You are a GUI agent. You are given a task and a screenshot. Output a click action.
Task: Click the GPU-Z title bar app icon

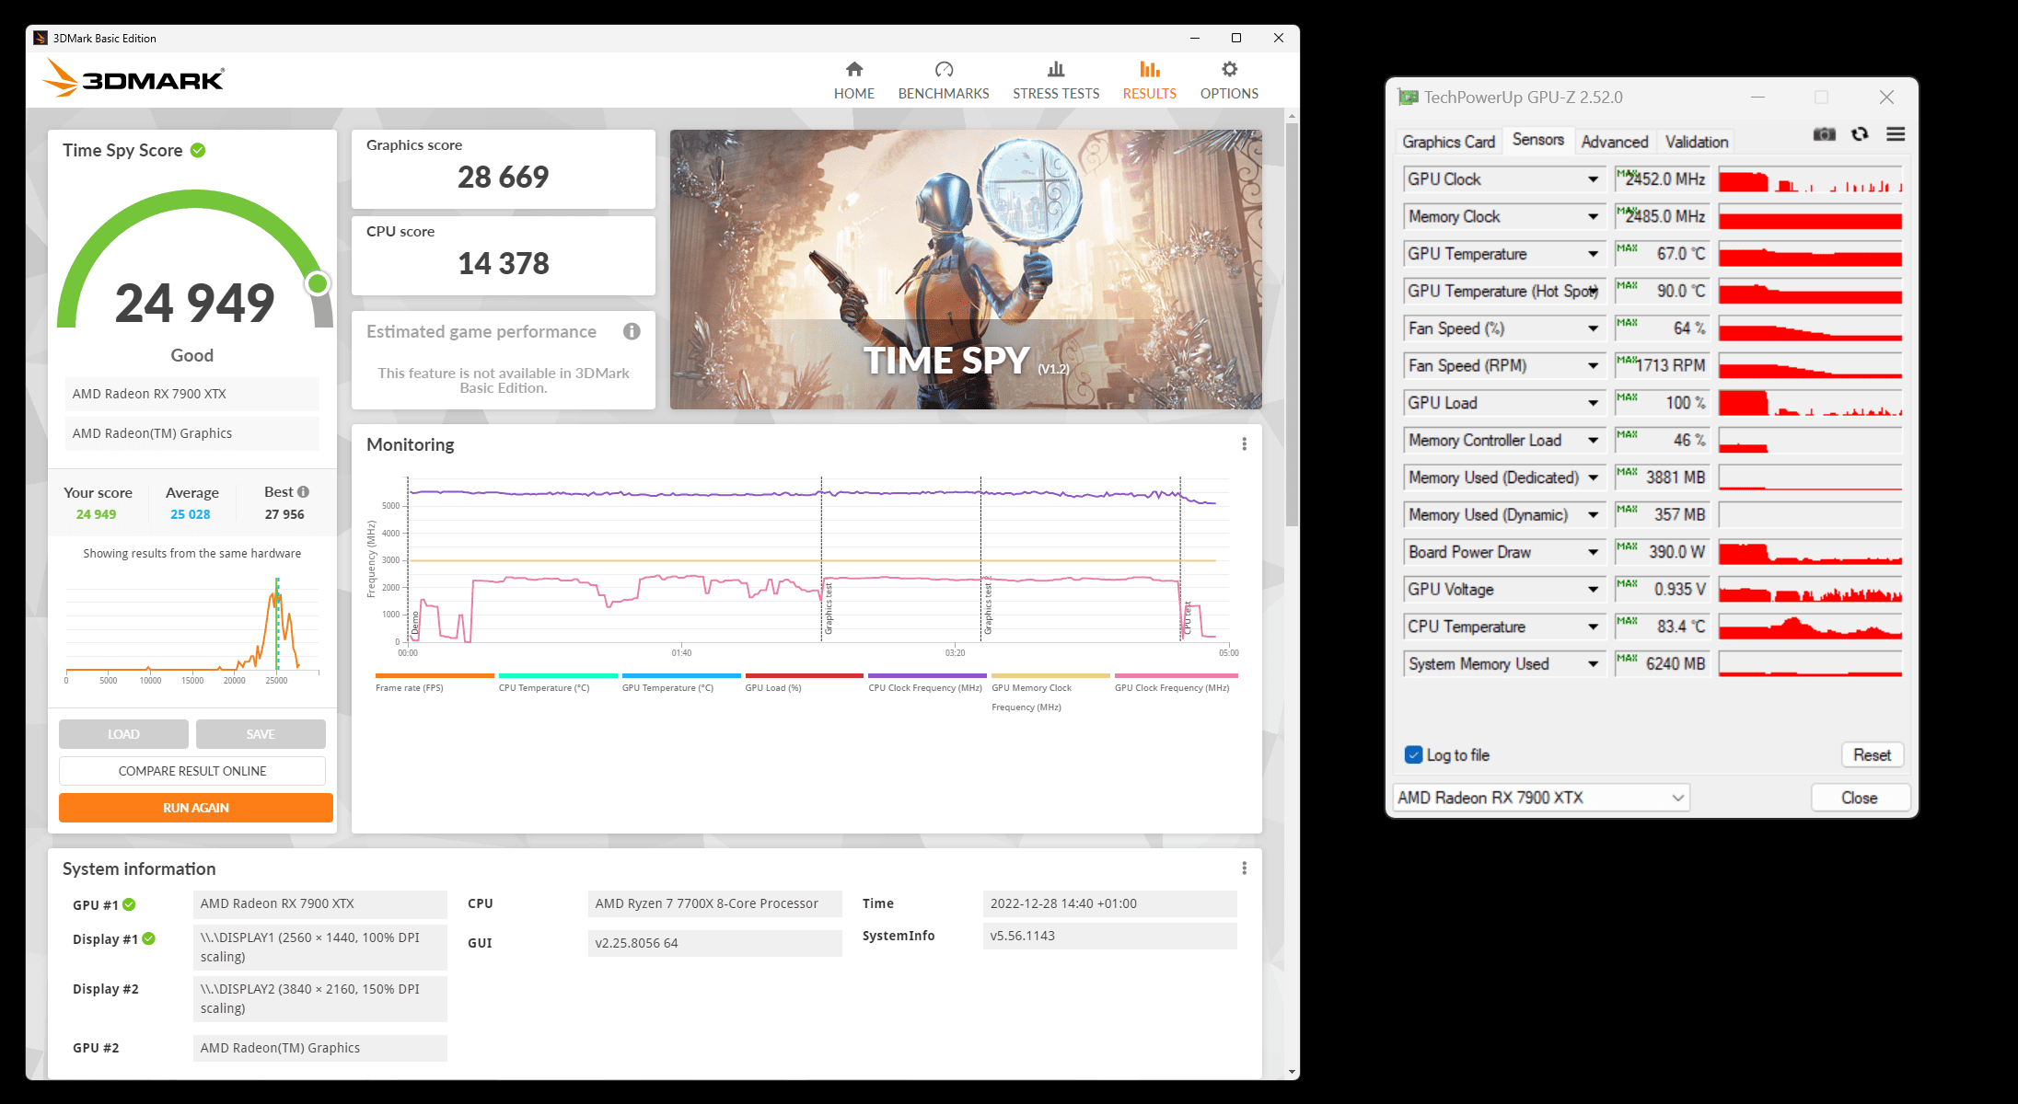(1408, 97)
